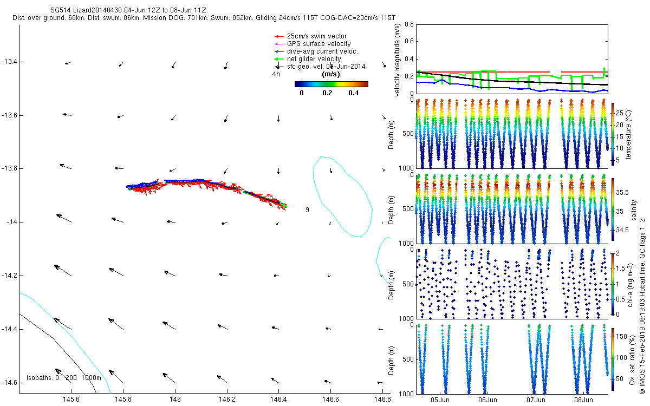Click the '06Jun' date tick label
Image resolution: width=650 pixels, height=406 pixels.
[x=487, y=400]
